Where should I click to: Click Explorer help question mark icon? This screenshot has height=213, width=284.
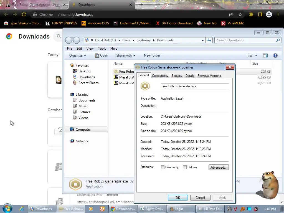[275, 55]
